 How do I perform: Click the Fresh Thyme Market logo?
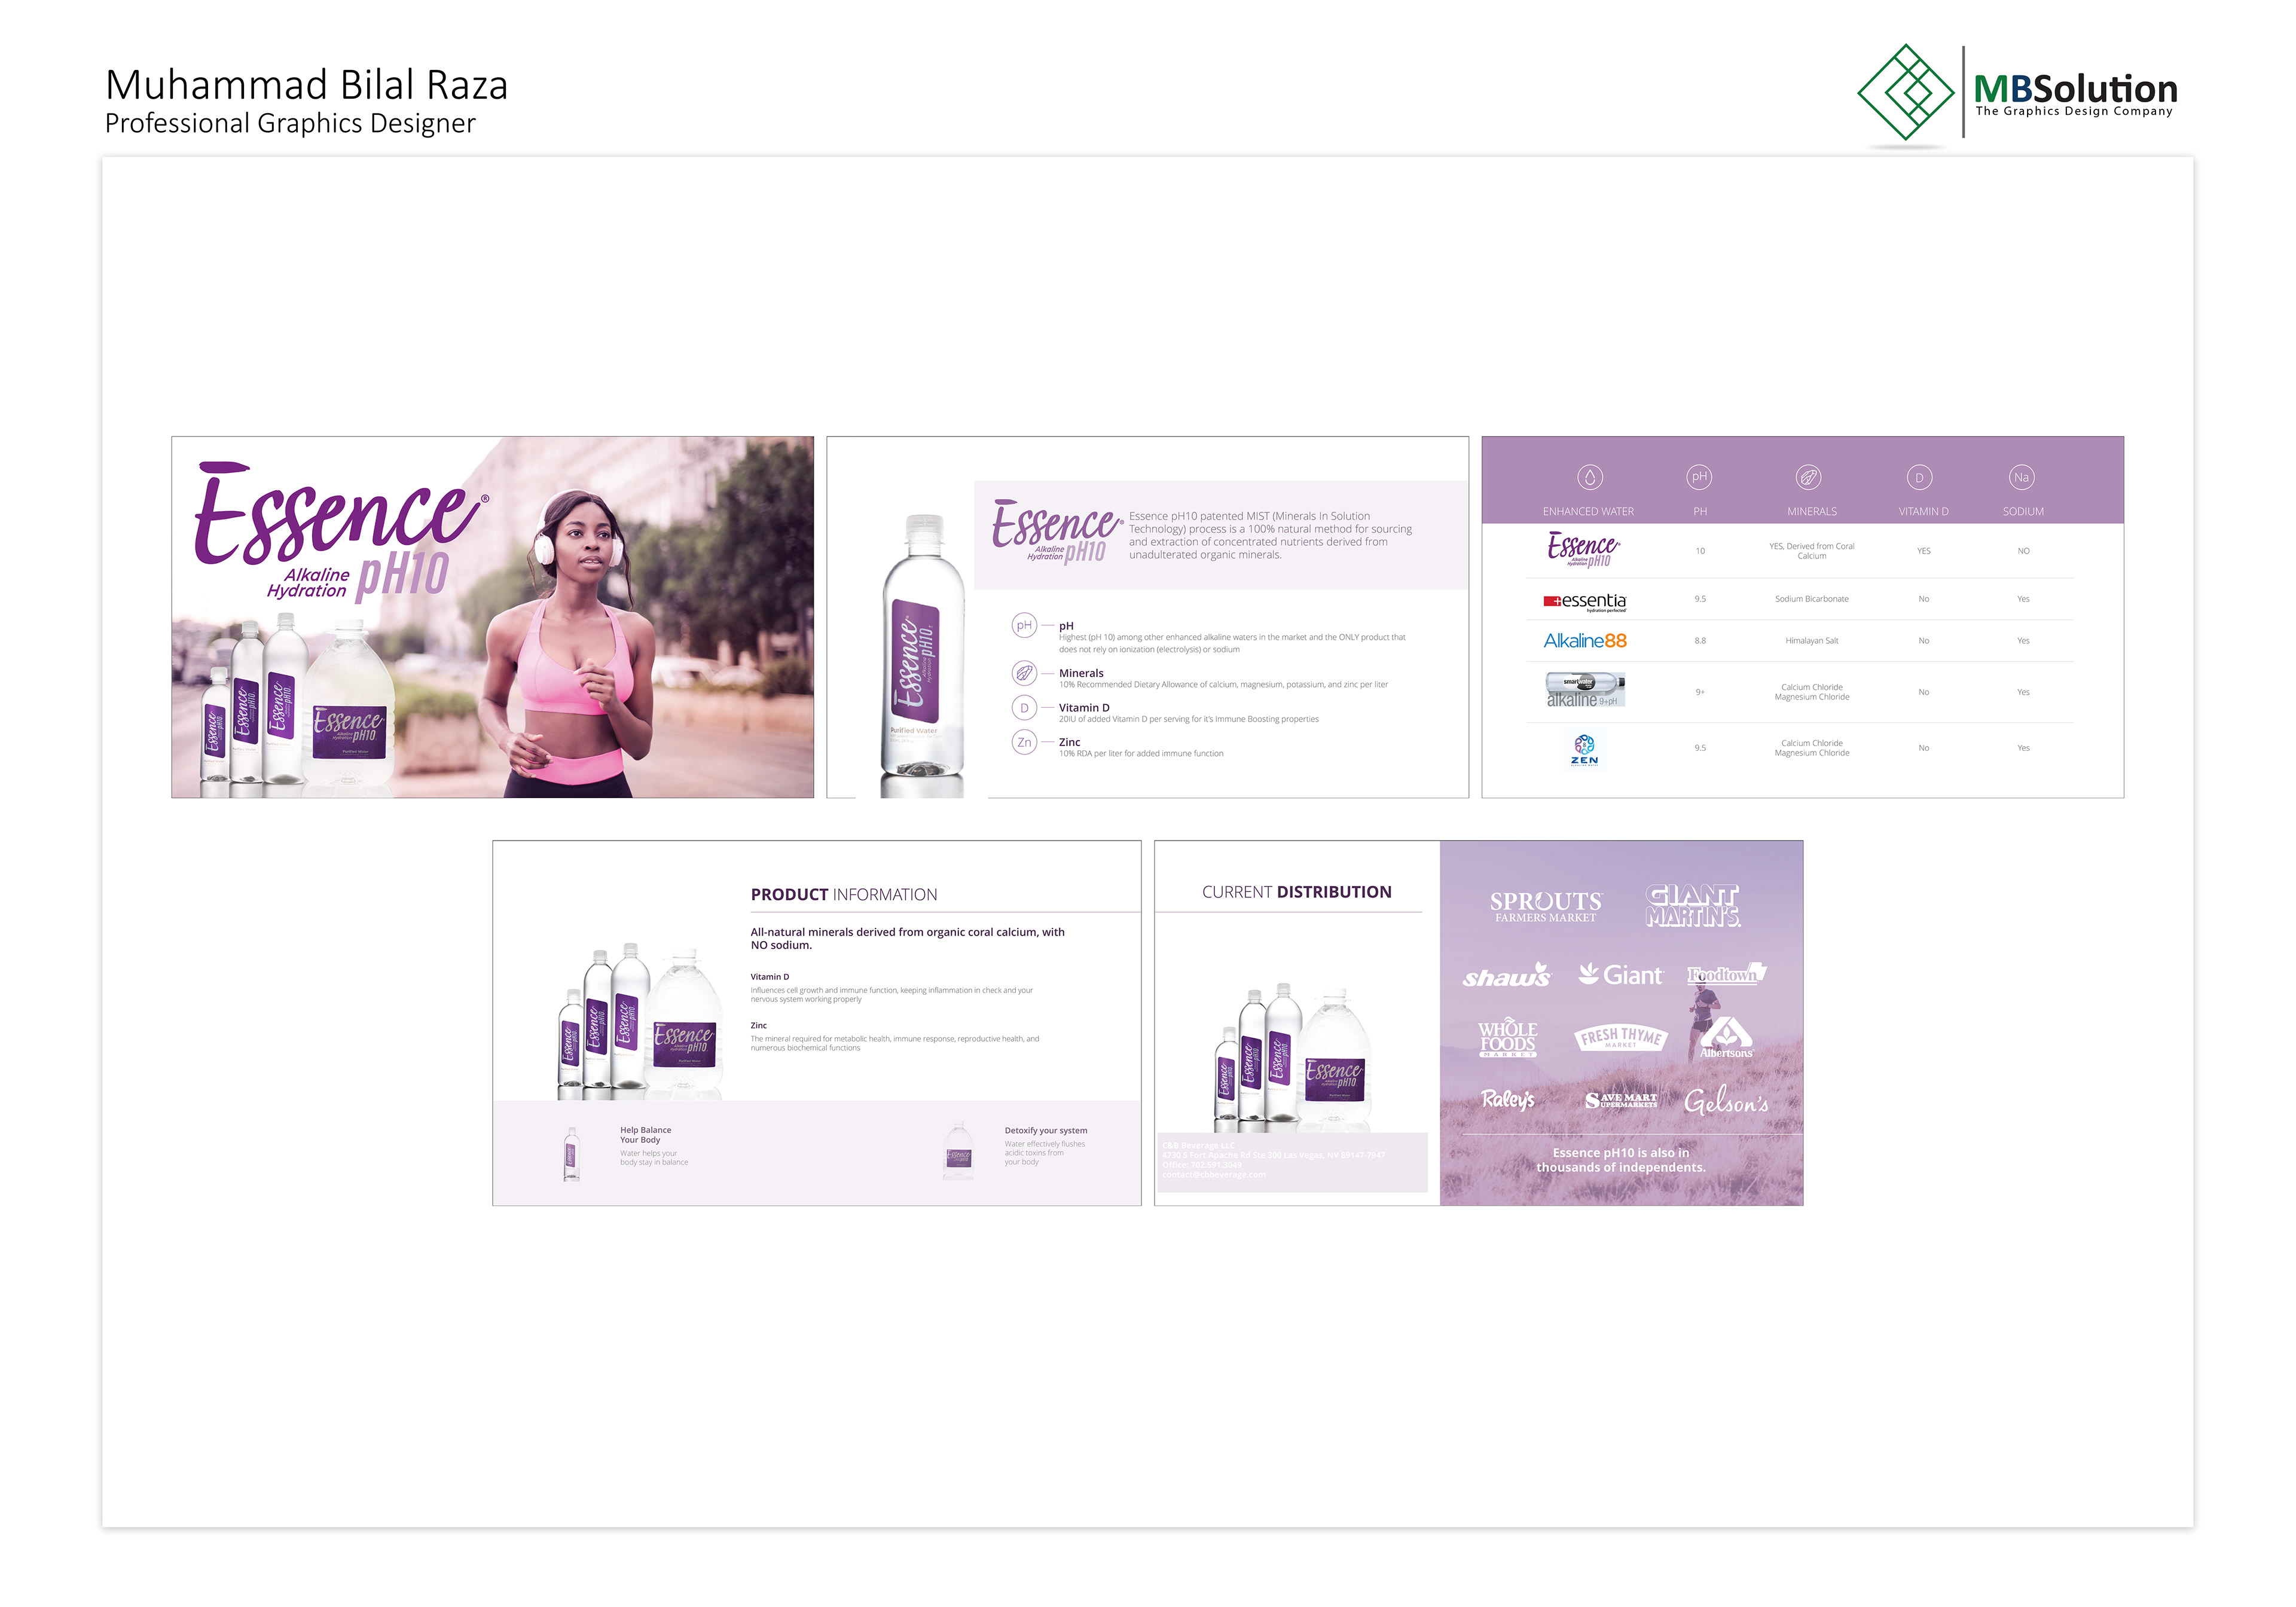pyautogui.click(x=1621, y=1037)
